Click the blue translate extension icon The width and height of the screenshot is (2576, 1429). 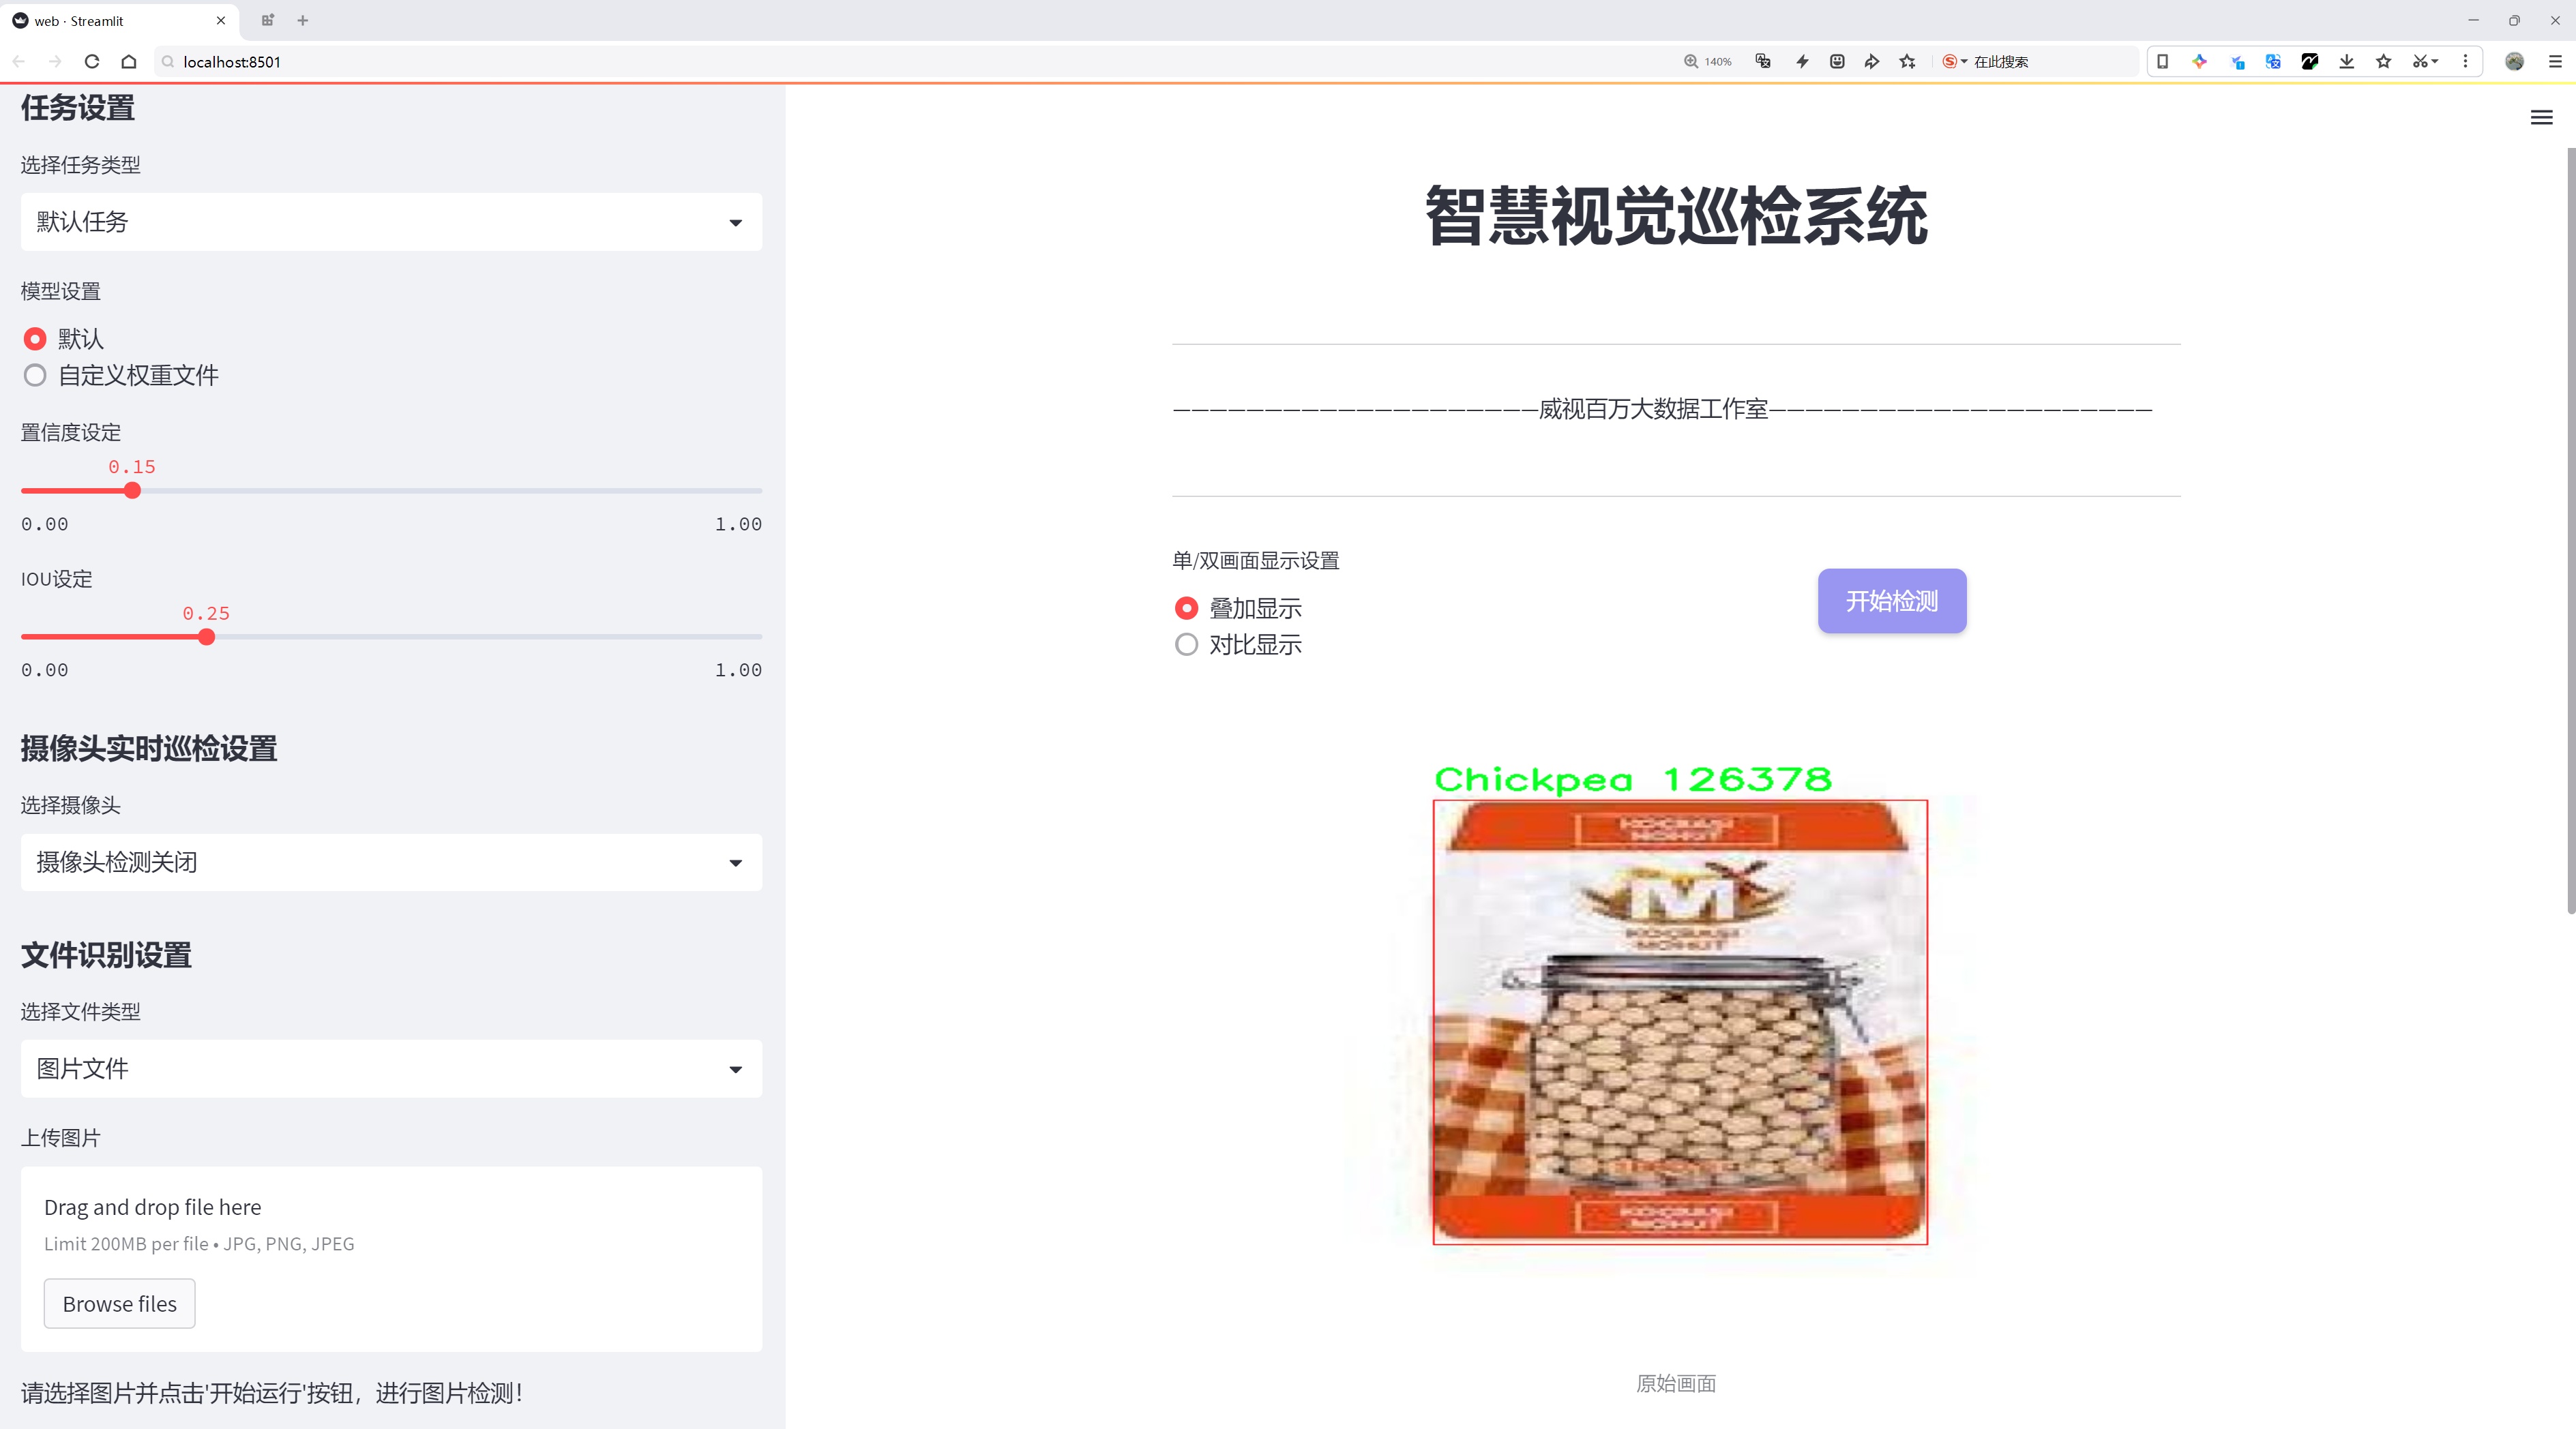2273,62
